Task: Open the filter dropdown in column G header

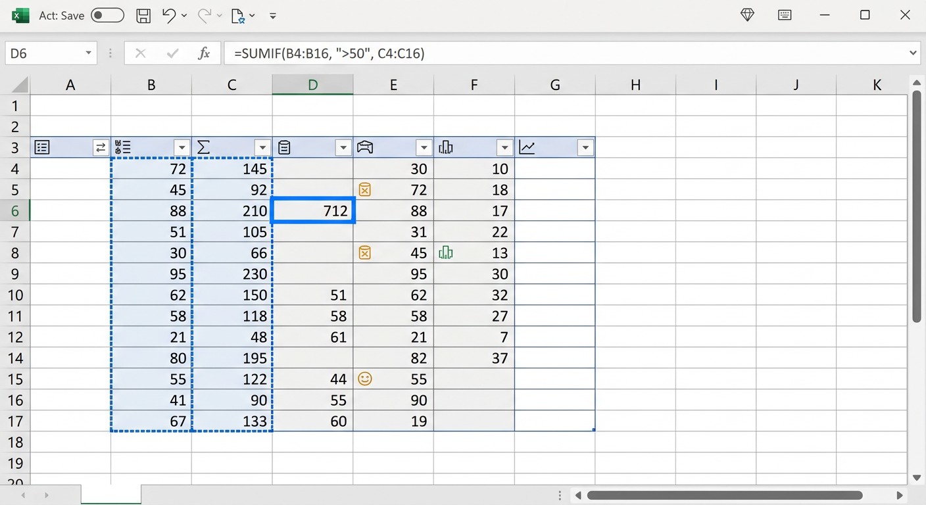Action: 585,148
